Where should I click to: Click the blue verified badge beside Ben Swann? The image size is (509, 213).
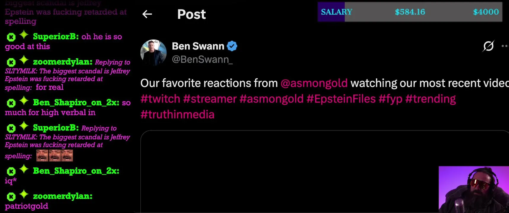pyautogui.click(x=232, y=46)
